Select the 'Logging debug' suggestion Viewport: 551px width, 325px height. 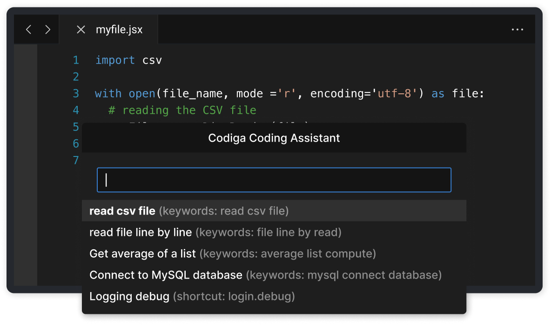pos(274,296)
